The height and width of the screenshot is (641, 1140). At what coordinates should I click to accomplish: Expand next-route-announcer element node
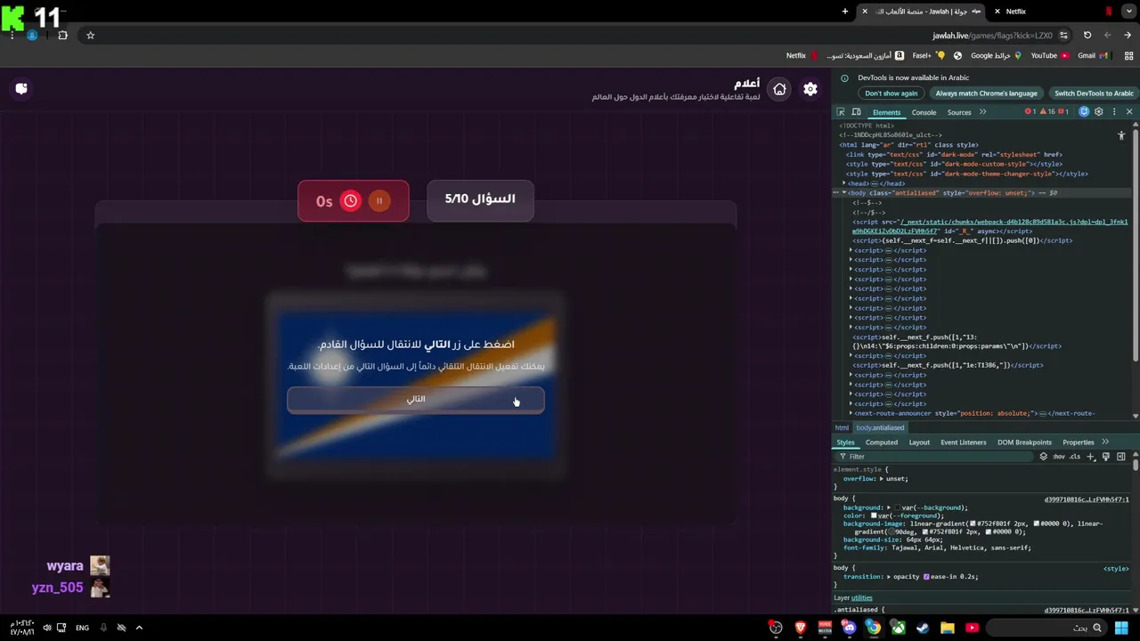click(851, 413)
